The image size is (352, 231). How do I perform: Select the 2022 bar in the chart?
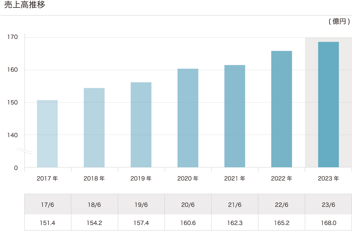tap(282, 109)
